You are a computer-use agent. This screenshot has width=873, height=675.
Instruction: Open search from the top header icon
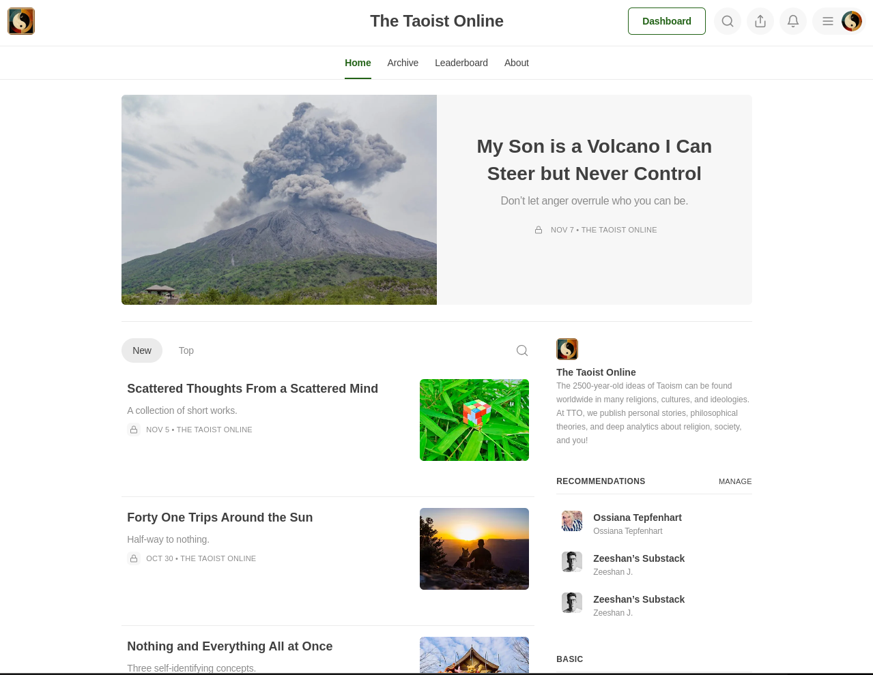[728, 21]
